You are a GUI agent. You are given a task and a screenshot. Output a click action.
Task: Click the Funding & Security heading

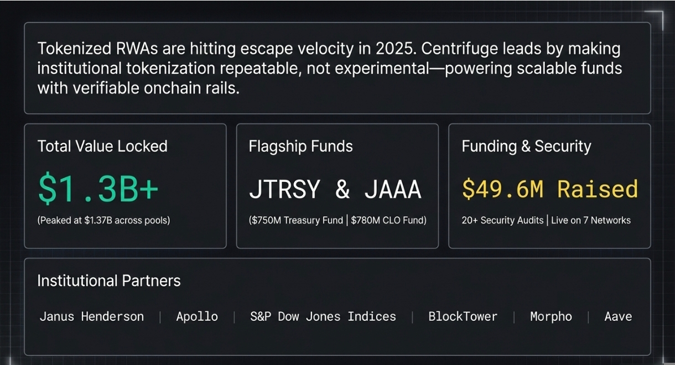[526, 147]
